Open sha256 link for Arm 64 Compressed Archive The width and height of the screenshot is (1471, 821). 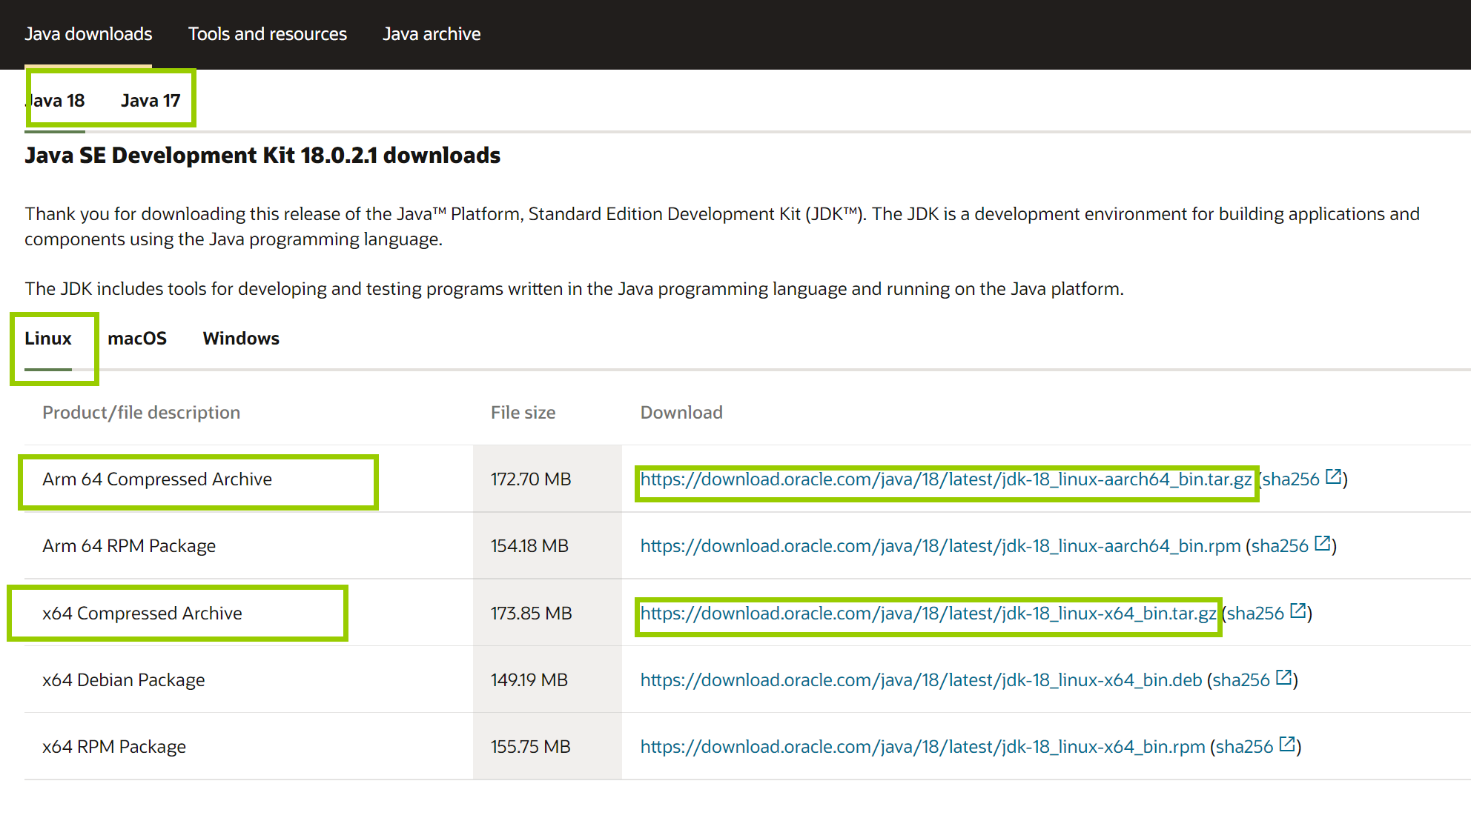1291,479
